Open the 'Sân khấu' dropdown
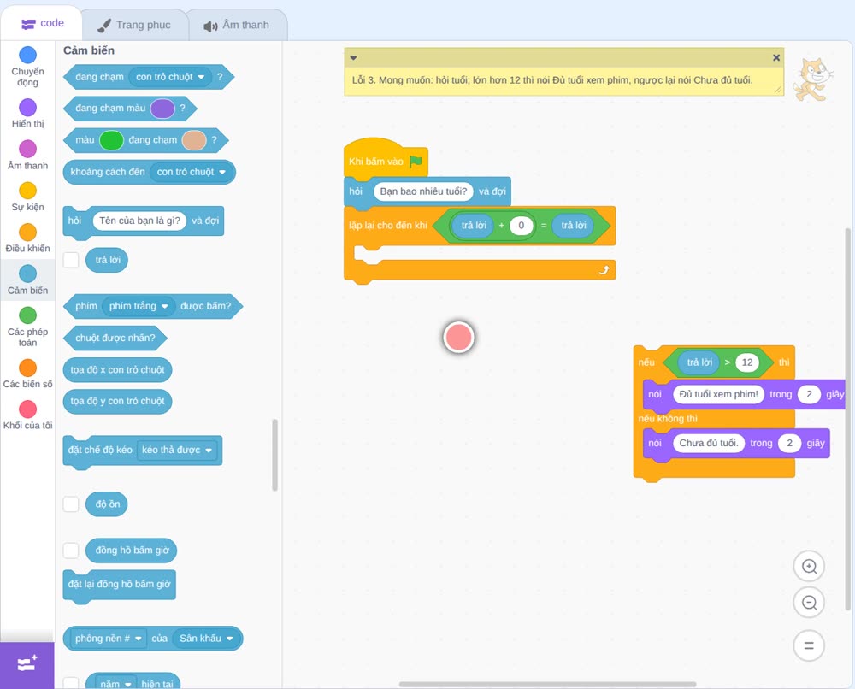Viewport: 855px width, 689px height. click(x=206, y=639)
